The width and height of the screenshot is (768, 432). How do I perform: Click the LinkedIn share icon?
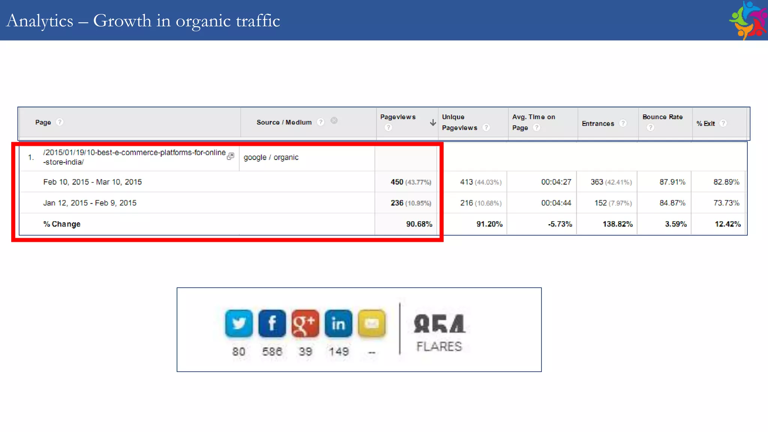pos(339,323)
